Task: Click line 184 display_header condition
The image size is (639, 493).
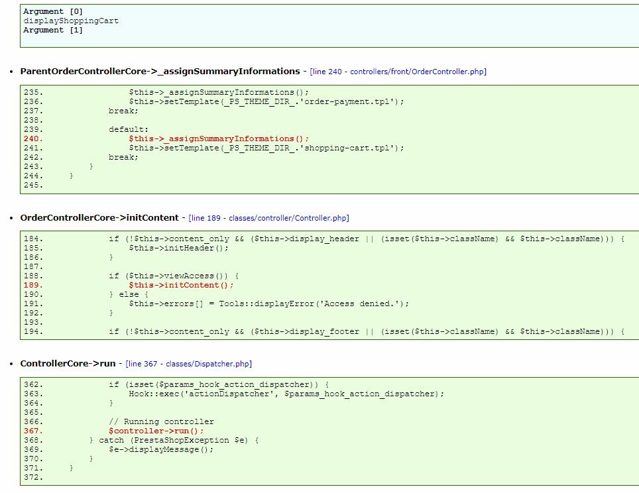Action: point(367,239)
